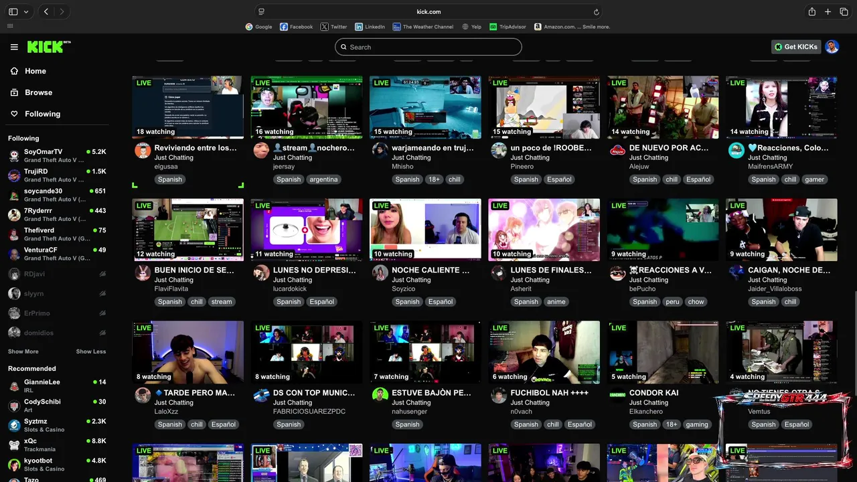Reload the kick.com page
This screenshot has height=482, width=857.
point(596,11)
